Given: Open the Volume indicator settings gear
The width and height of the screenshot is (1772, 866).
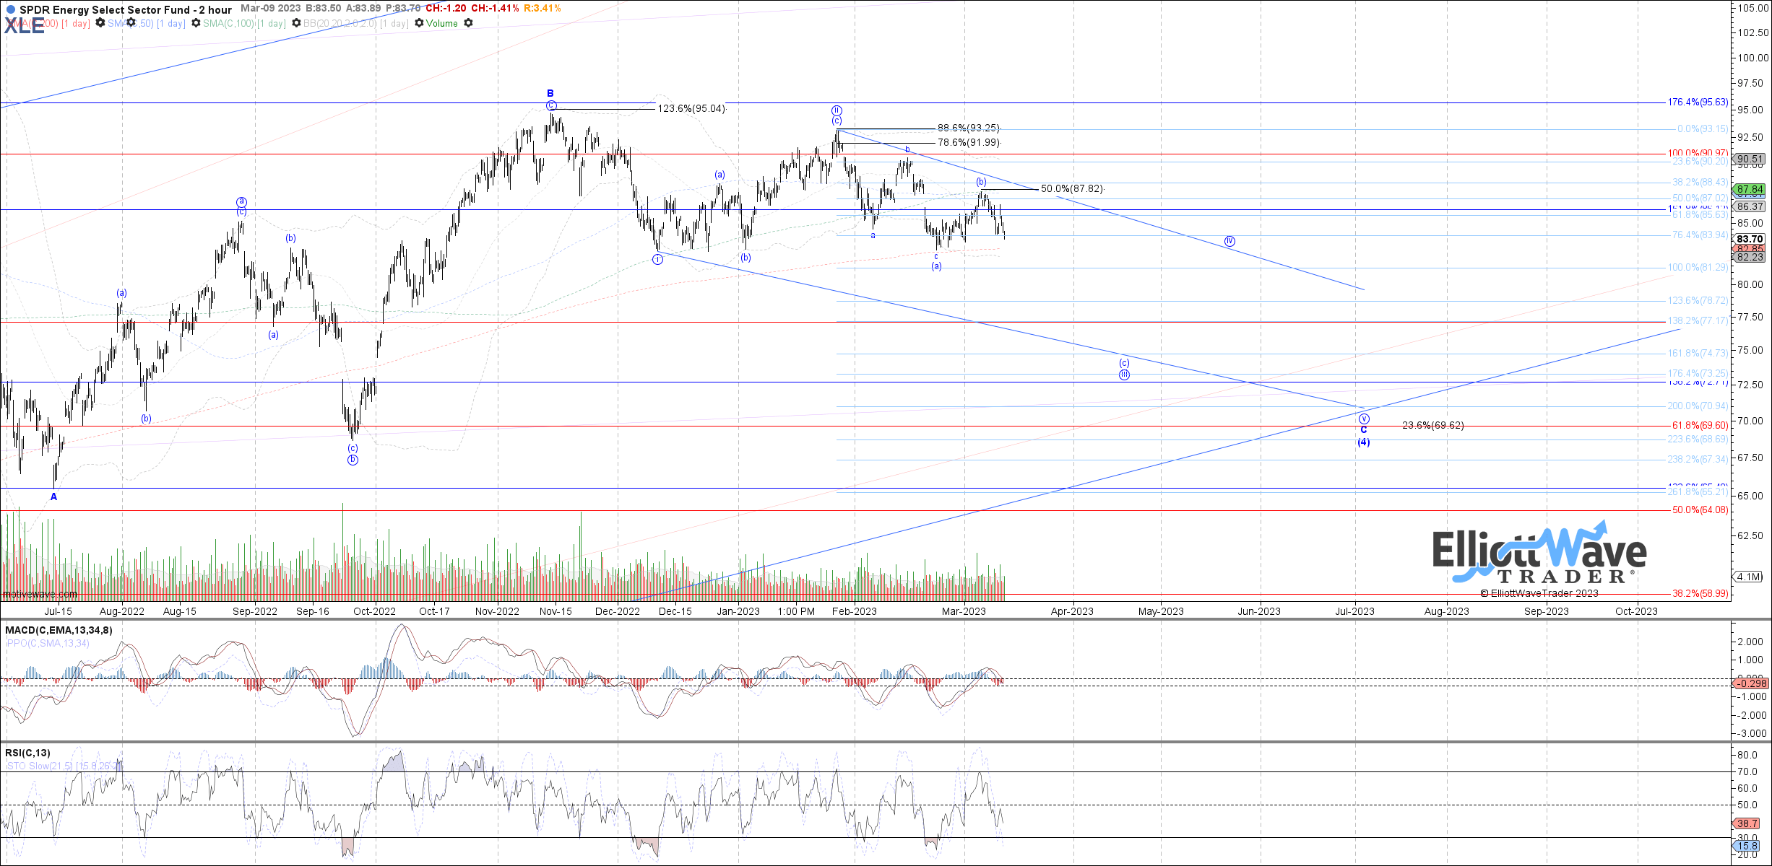Looking at the screenshot, I should click(x=469, y=23).
